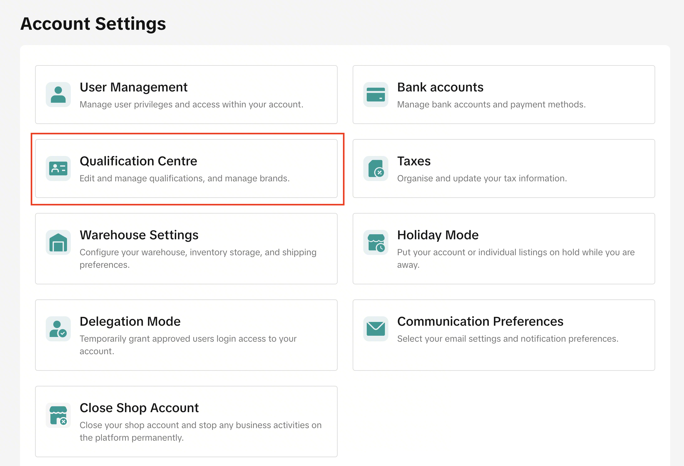Open the Qualification Centre heading
Image resolution: width=684 pixels, height=466 pixels.
pyautogui.click(x=138, y=161)
